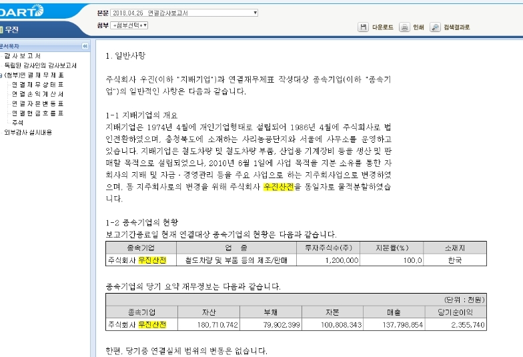
Task: Click the 다운로드 link
Action: (383, 27)
